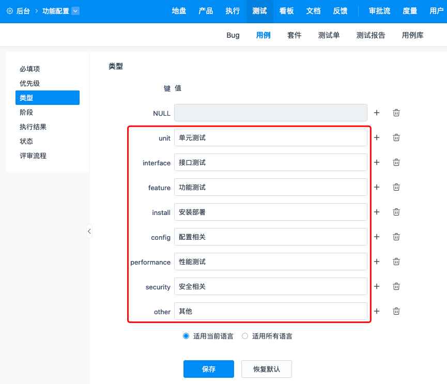Click trash icon for the install row
Screen dimensions: 447x384
(396, 212)
